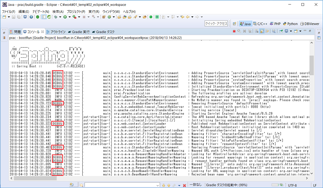Viewport: 323px width, 188px height.
Task: Clear the console output
Action: (x=256, y=31)
